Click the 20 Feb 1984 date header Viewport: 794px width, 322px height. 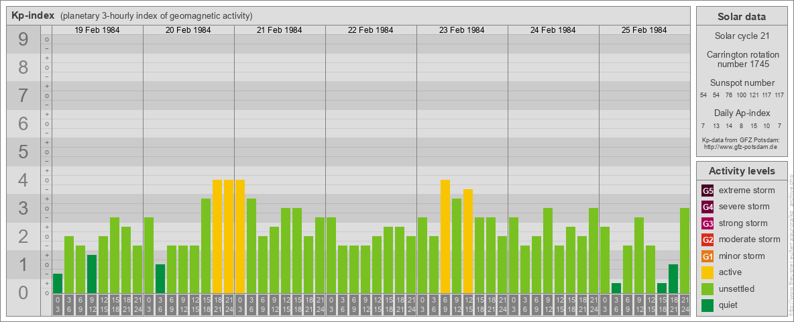pos(188,30)
